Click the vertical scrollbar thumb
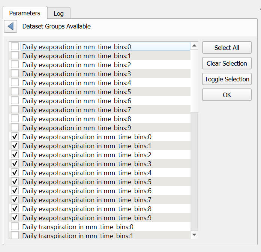The image size is (261, 252). (x=194, y=81)
